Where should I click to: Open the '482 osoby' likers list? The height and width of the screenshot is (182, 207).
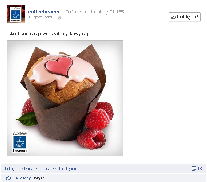pos(22,178)
